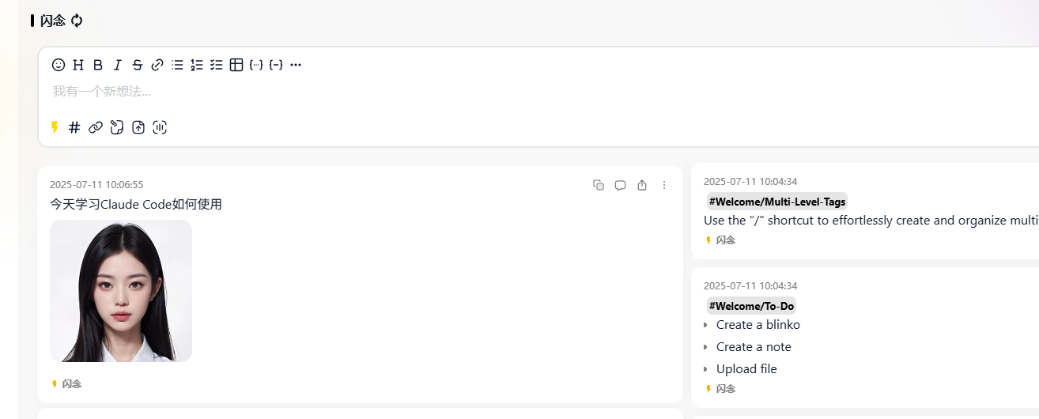Apply heading format with H icon
Viewport: 1039px width, 419px height.
[78, 65]
